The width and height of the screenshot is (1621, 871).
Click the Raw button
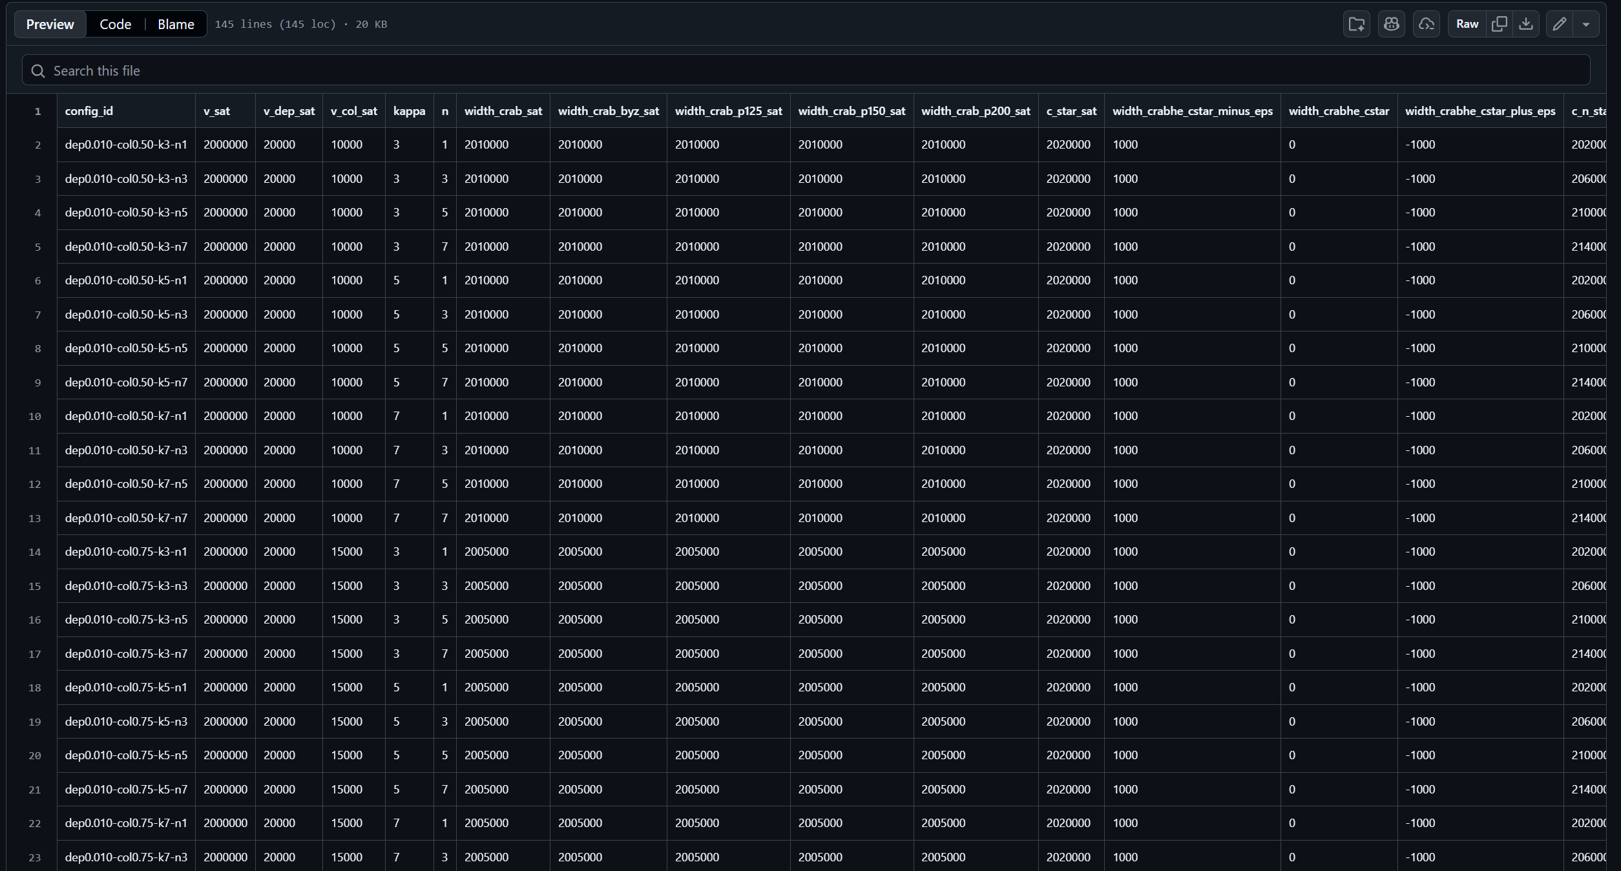(1467, 25)
